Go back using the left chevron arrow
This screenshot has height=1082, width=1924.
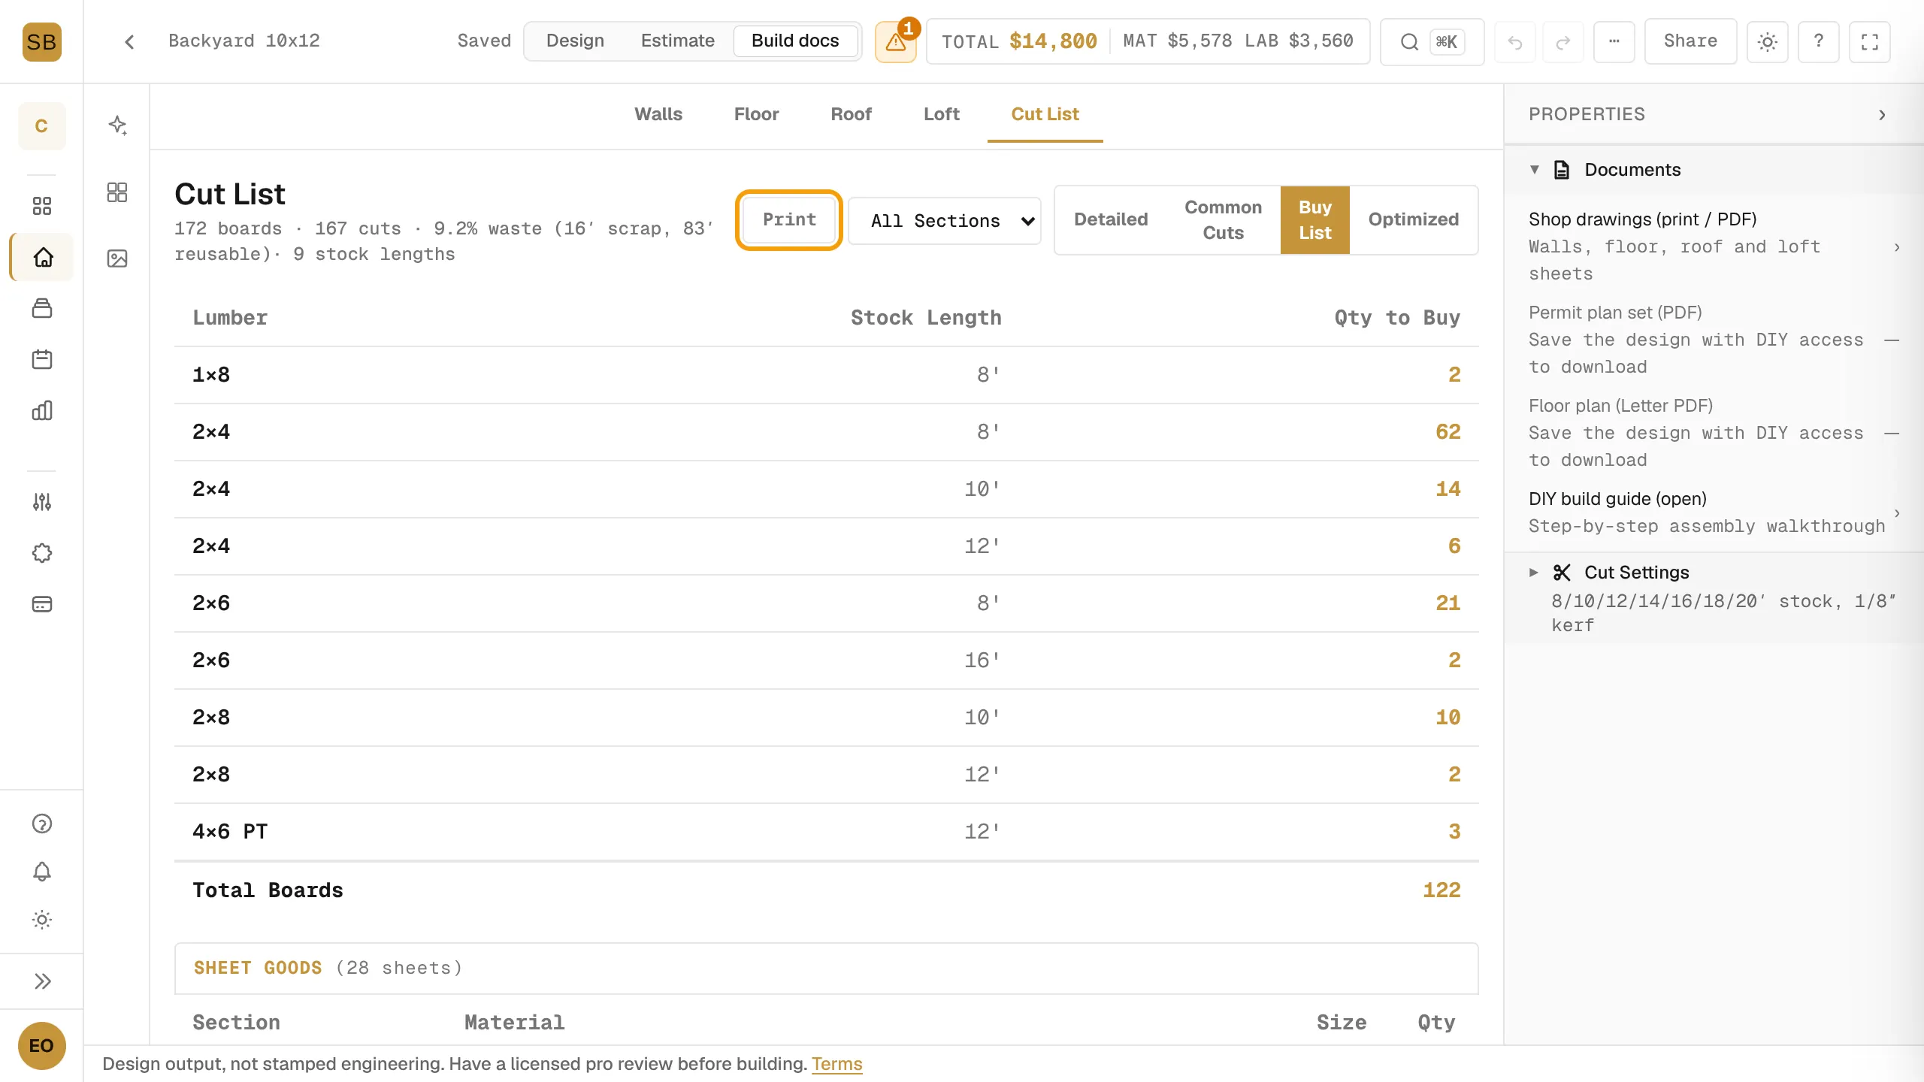129,41
